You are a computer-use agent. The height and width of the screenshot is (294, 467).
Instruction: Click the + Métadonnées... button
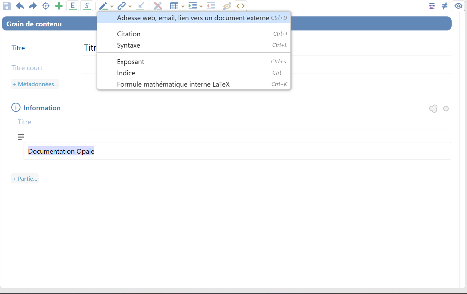[x=35, y=84]
